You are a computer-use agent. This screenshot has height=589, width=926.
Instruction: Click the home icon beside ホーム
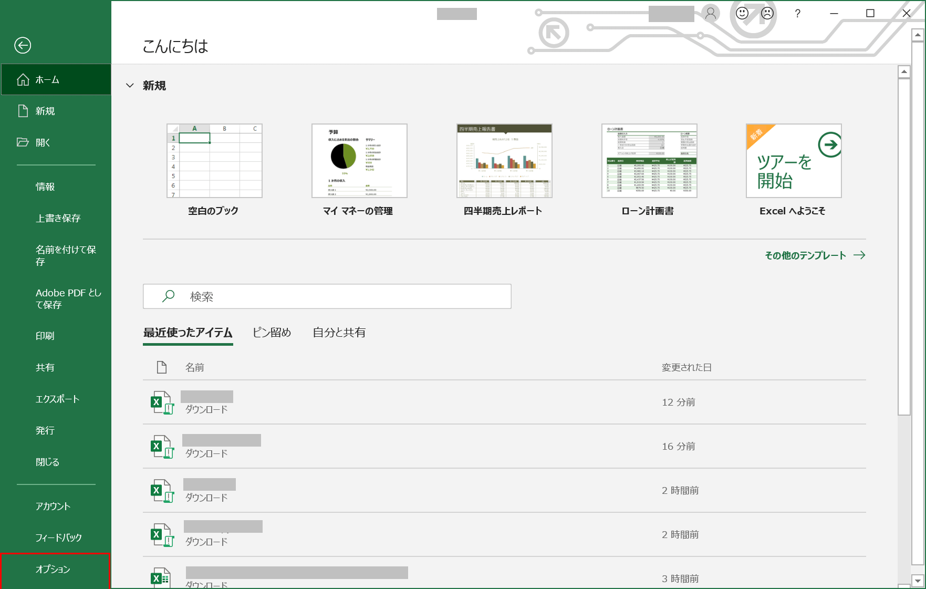23,79
